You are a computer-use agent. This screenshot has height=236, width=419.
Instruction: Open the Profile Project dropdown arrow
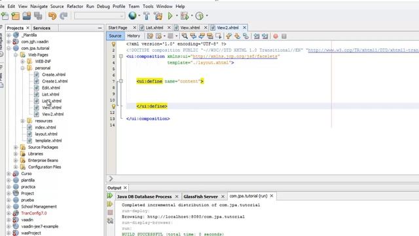pos(207,16)
